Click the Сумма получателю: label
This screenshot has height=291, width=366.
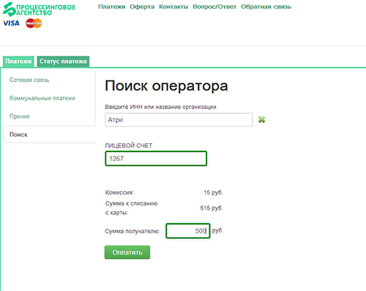pos(132,231)
